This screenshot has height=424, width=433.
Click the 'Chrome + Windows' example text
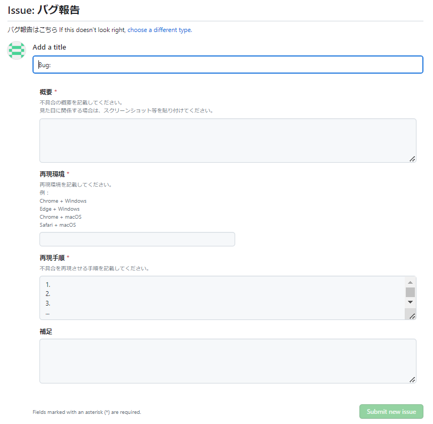63,201
